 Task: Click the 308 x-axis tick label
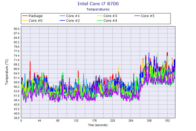tap(149, 121)
